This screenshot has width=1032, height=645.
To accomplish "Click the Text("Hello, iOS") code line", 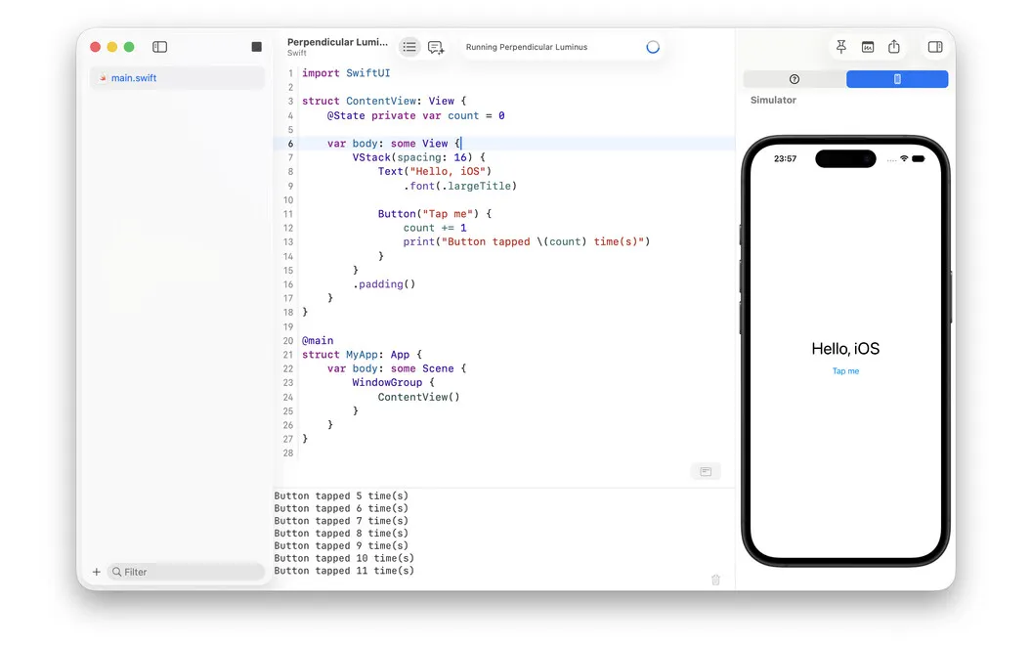I will point(434,171).
